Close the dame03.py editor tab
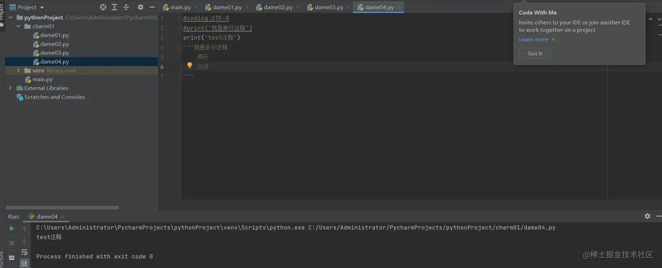662x268 pixels. pyautogui.click(x=348, y=7)
